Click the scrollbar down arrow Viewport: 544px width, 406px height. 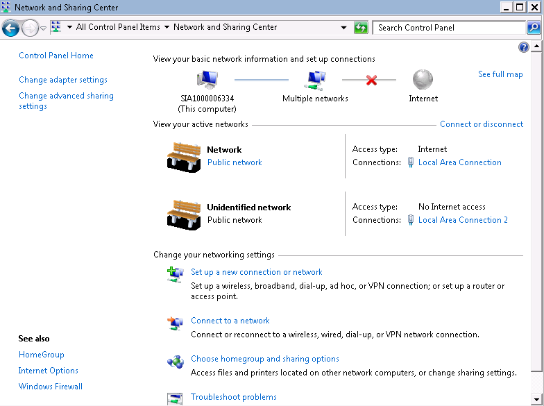536,400
